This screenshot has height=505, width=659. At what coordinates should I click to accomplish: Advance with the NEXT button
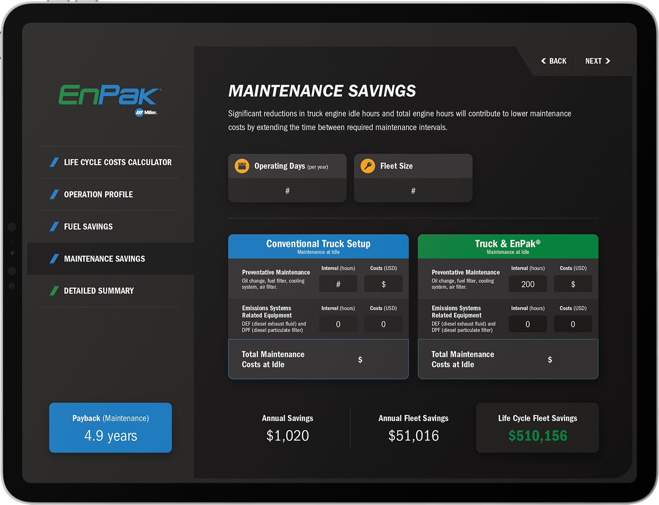click(598, 61)
